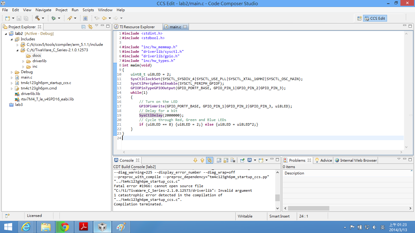Image resolution: width=415 pixels, height=233 pixels.
Task: Click the Smart Insert status bar field
Action: point(280,216)
